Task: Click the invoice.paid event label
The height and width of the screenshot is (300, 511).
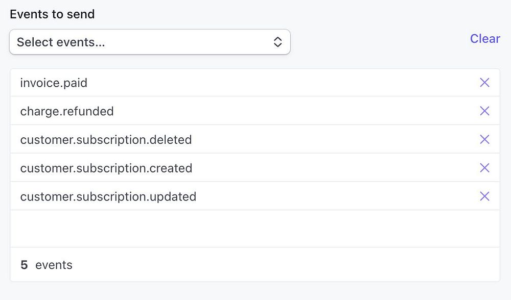Action: 54,83
